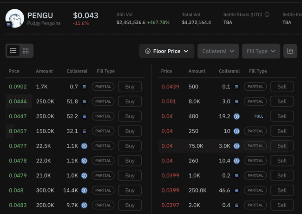Click USDC icon beside 19.2 collateral

pyautogui.click(x=236, y=116)
